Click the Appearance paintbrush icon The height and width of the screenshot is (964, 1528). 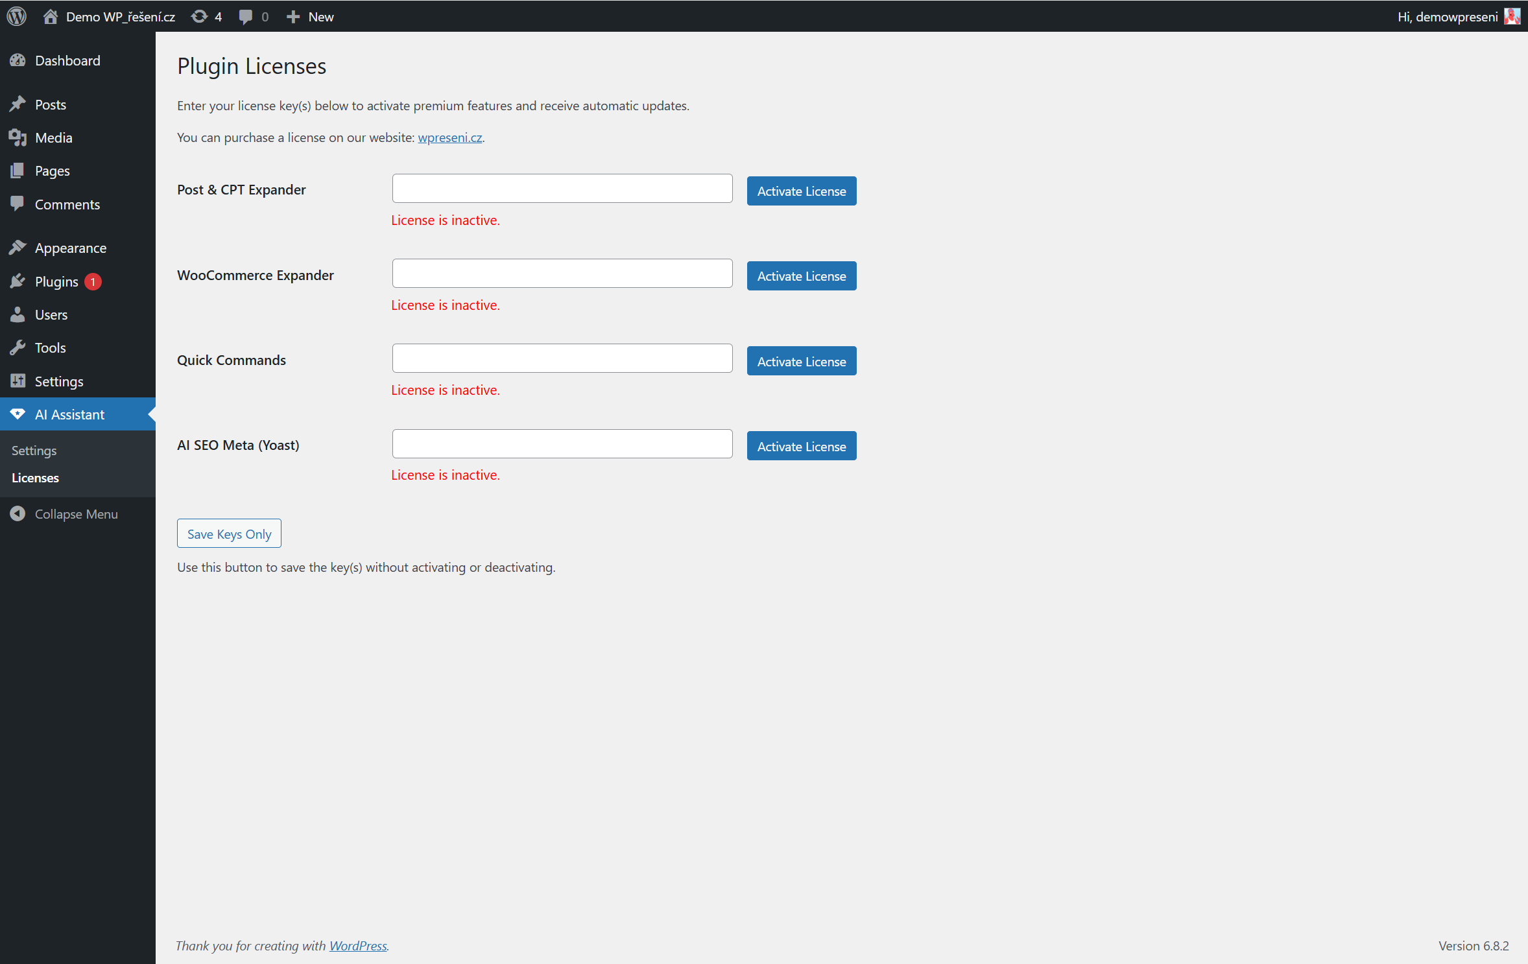point(18,248)
